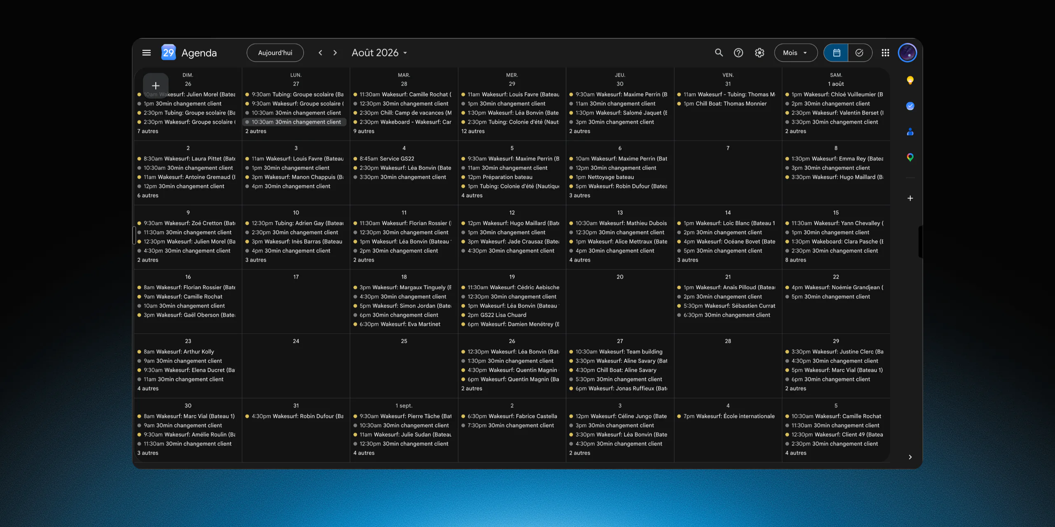Open the settings gear menu
This screenshot has height=527, width=1055.
[760, 53]
